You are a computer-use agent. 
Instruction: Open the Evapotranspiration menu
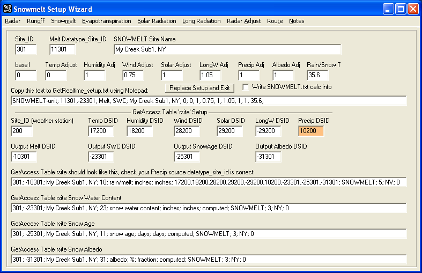[106, 21]
